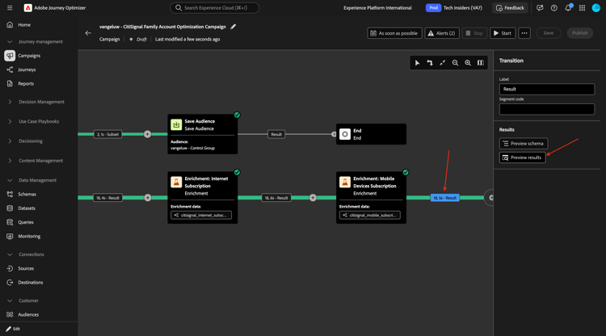Click the Save button
Viewport: 606px width, 336px height.
point(549,33)
